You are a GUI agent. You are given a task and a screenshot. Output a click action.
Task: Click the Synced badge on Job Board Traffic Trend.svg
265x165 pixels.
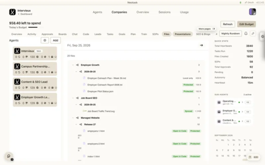pos(188,111)
